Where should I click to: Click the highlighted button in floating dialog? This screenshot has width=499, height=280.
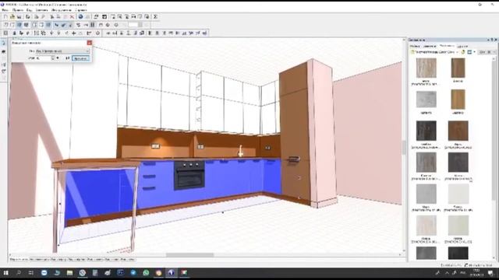[80, 58]
